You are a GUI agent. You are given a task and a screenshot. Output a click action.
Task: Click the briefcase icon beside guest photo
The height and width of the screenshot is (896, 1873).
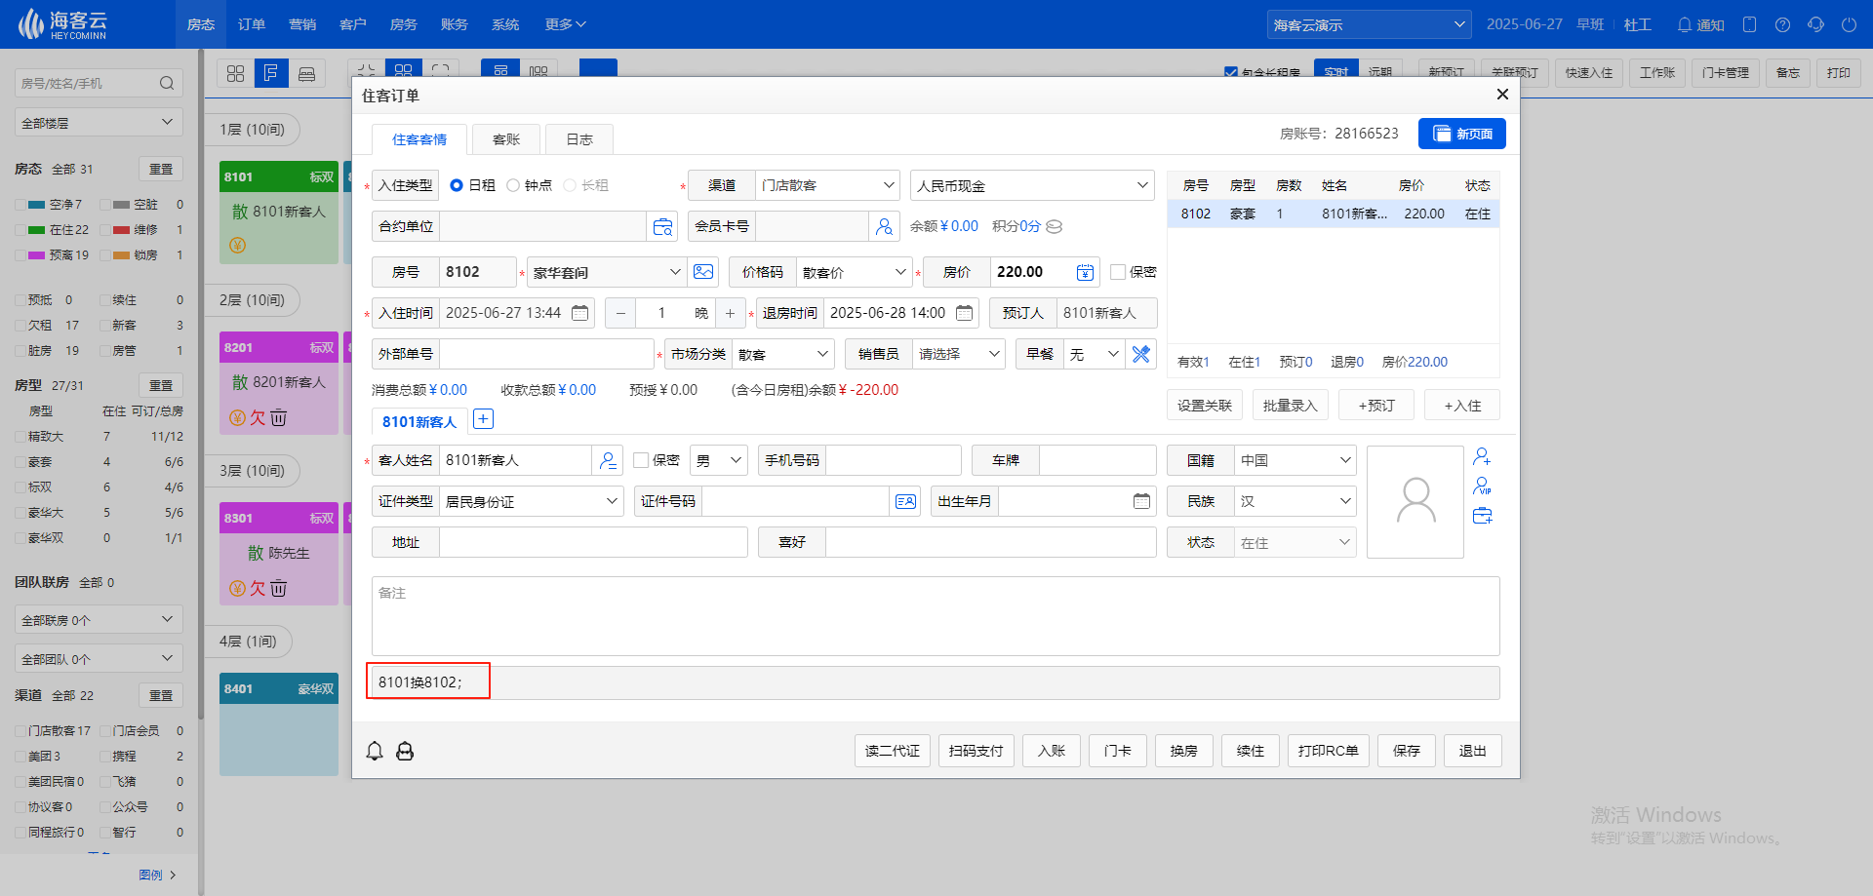(x=1482, y=516)
